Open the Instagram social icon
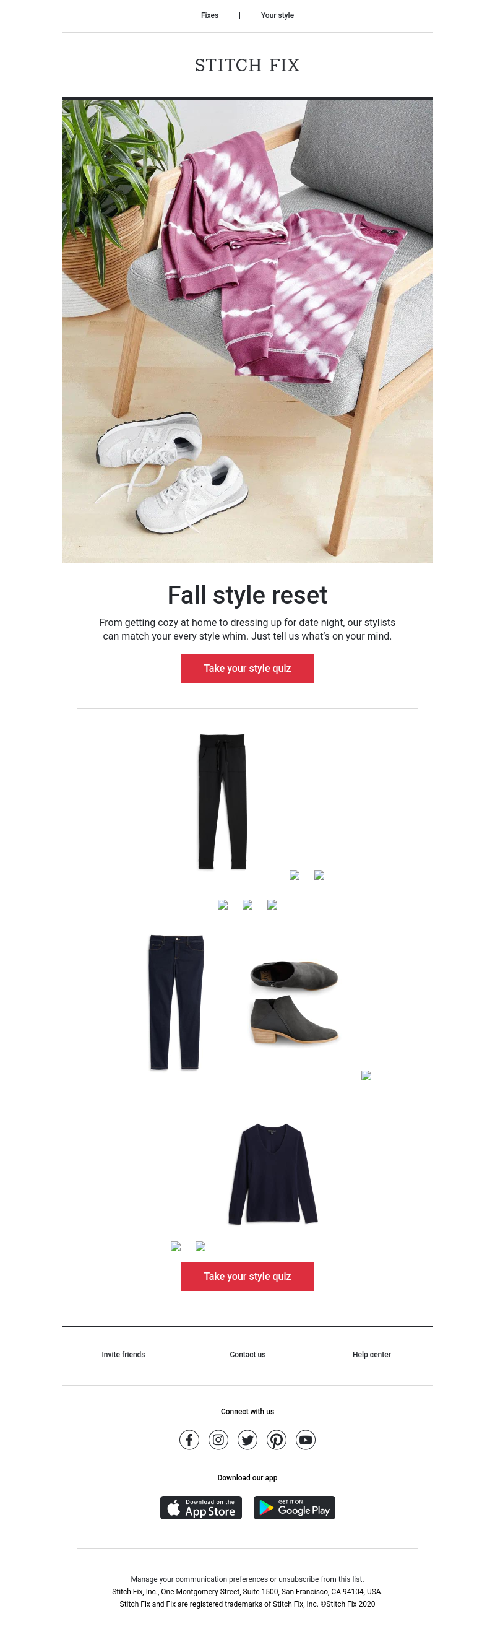This screenshot has width=495, height=1629. 218,1440
